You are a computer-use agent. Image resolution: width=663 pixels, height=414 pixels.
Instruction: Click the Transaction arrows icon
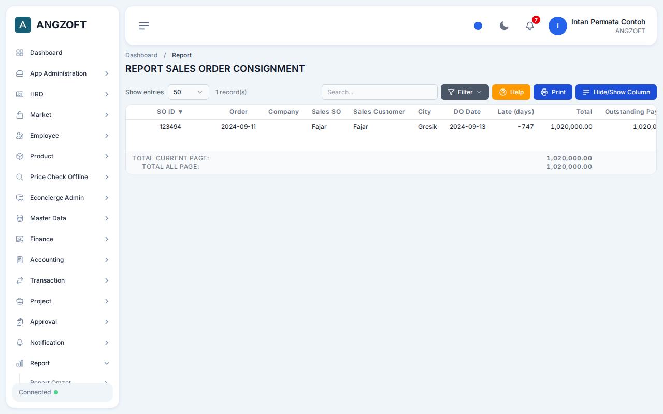(20, 280)
